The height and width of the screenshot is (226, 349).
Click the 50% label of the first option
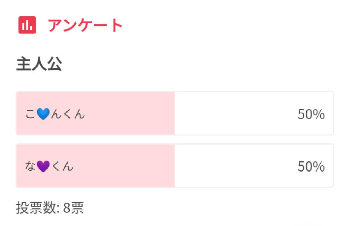pyautogui.click(x=311, y=114)
